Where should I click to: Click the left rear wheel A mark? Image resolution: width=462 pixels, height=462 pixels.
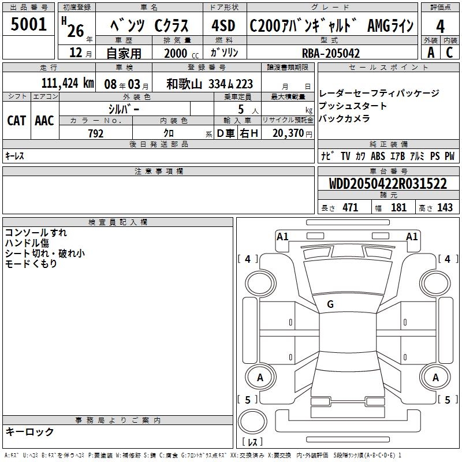point(260,378)
